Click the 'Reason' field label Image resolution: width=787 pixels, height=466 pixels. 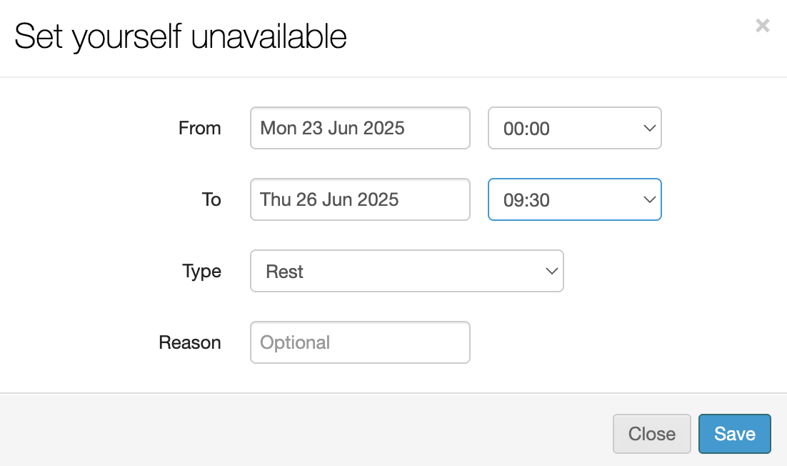click(x=190, y=342)
